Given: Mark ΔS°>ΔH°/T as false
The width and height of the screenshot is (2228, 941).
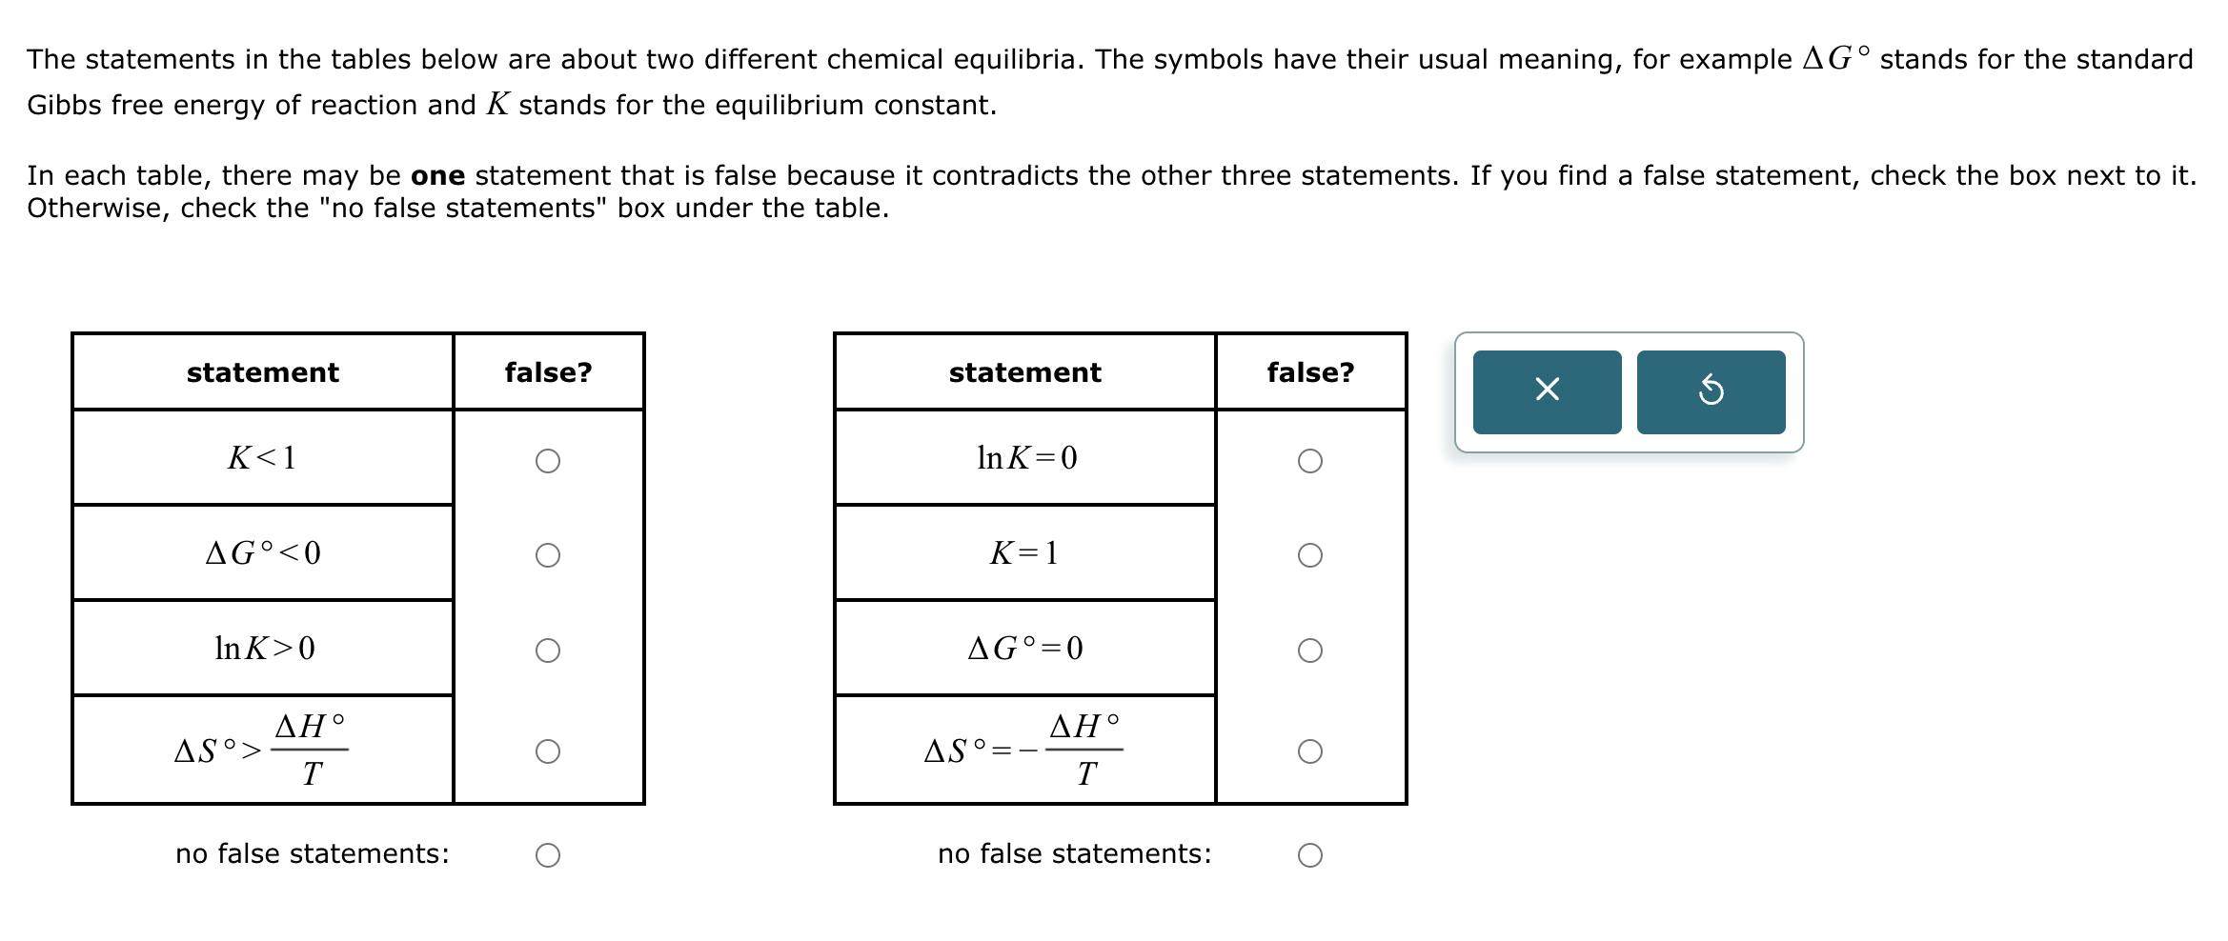Looking at the screenshot, I should click(548, 751).
